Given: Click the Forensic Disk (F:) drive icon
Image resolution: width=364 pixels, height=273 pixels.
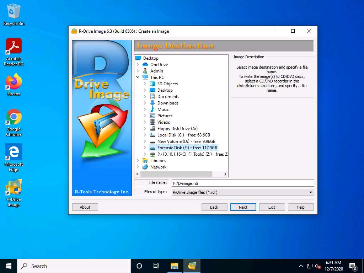Looking at the screenshot, I should coord(152,148).
